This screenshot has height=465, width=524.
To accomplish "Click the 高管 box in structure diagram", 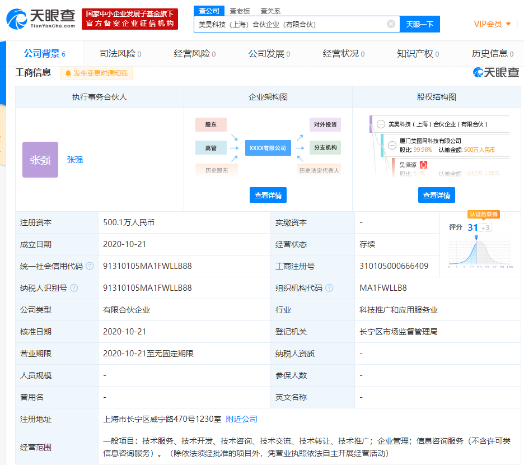I will [x=211, y=148].
